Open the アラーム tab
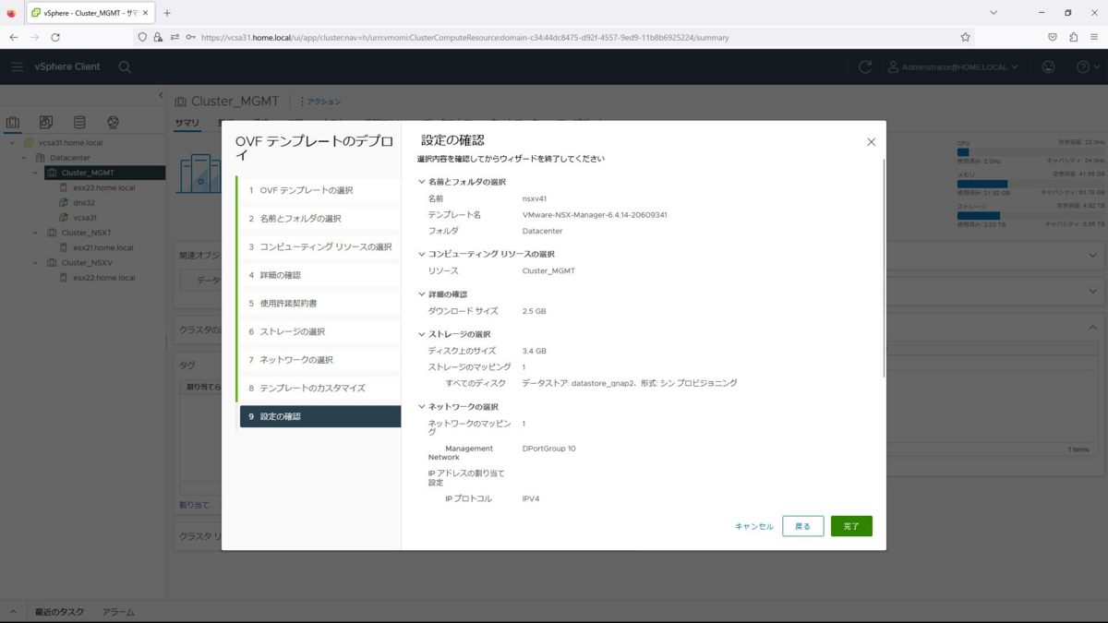The width and height of the screenshot is (1108, 623). [118, 612]
